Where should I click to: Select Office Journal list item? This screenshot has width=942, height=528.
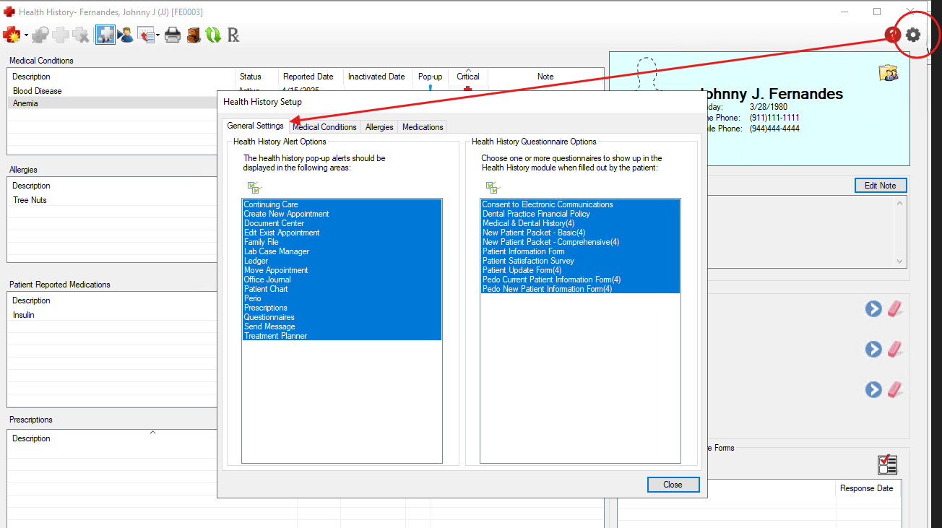click(342, 280)
